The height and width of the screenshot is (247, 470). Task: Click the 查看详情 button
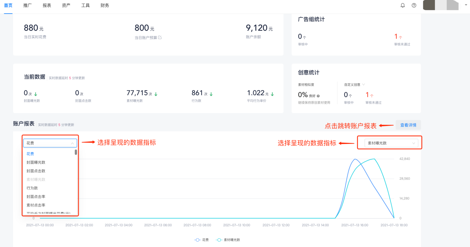(x=408, y=125)
